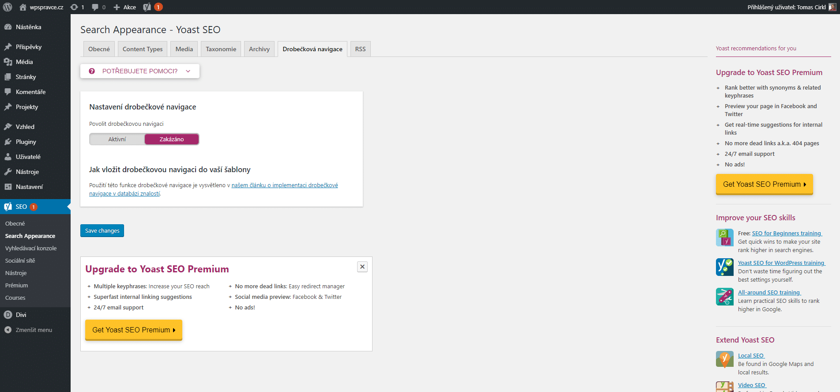This screenshot has height=392, width=840.
Task: Close the Upgrade to Yoast SEO Premium banner
Action: tap(362, 267)
